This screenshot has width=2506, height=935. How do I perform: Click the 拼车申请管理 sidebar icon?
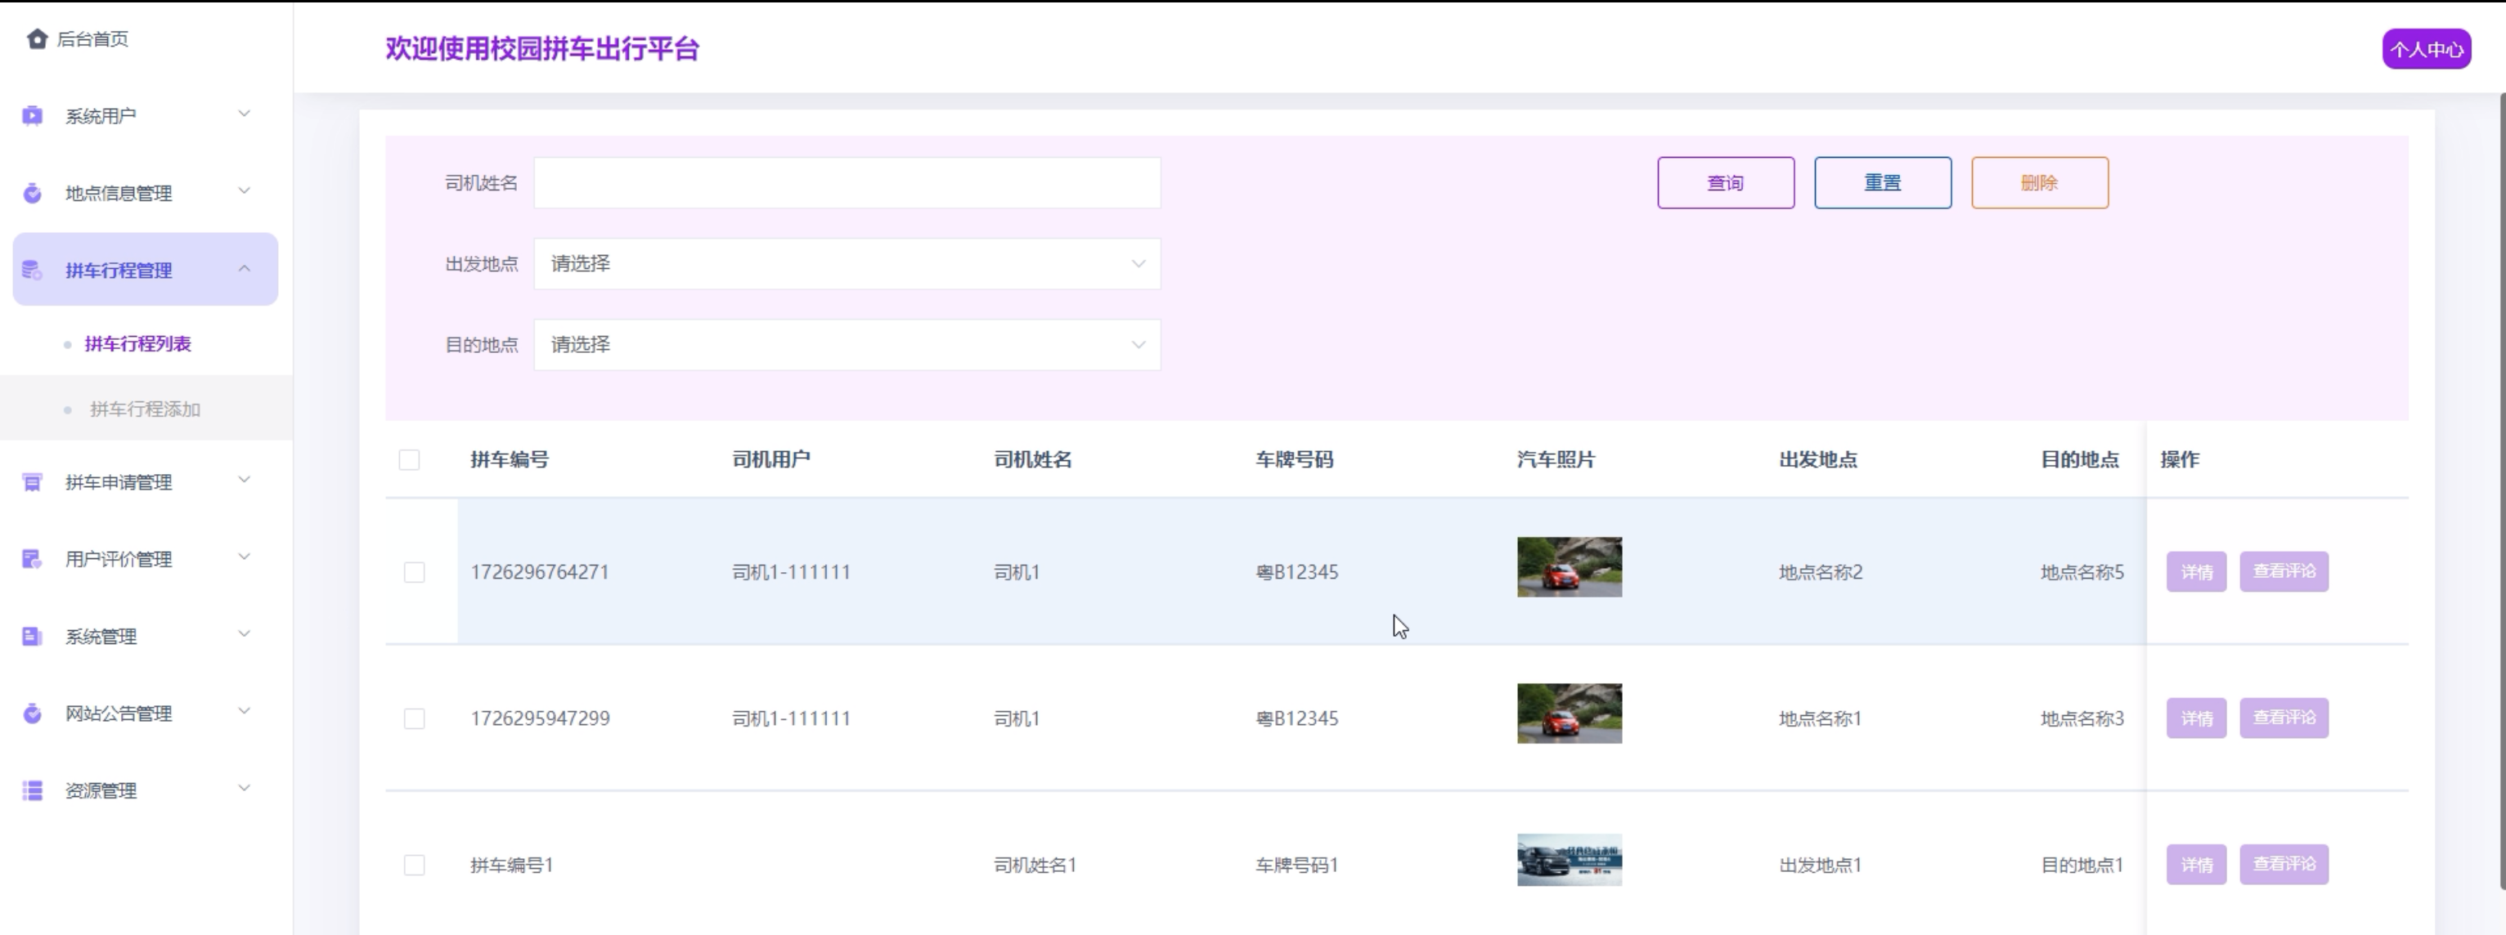[32, 482]
